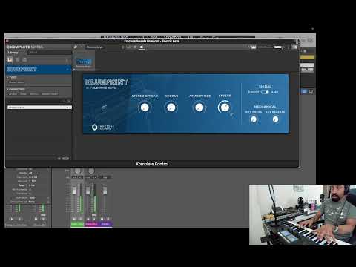356x267 pixels.
Task: Click the magenta channel pan knob in Logic mixer
Action: (91, 171)
